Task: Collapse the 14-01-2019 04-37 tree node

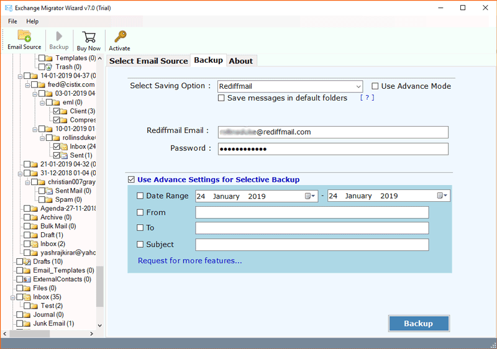Action: click(20, 76)
